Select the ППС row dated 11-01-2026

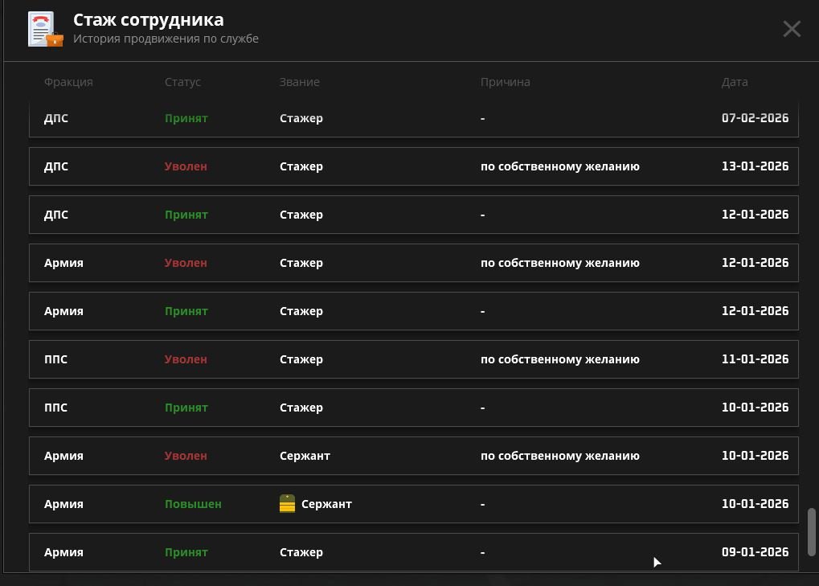[413, 359]
